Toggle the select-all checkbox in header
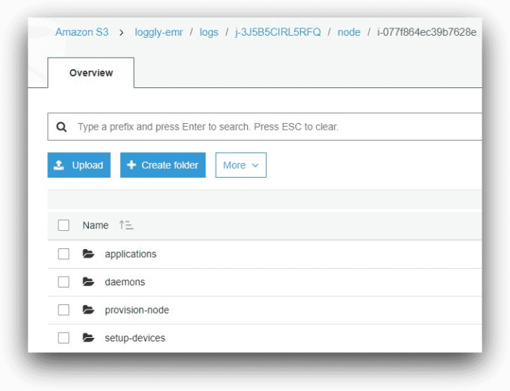The height and width of the screenshot is (391, 510). [x=63, y=226]
